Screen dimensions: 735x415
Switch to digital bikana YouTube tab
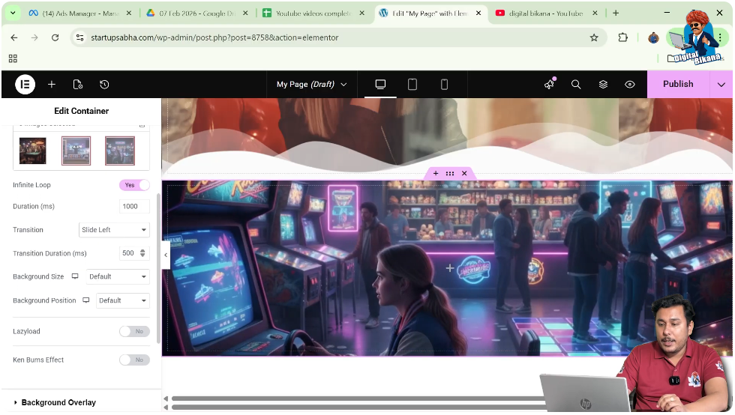(544, 13)
